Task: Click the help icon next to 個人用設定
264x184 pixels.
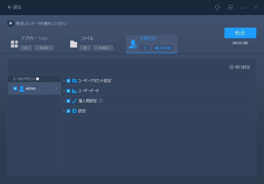Action: [x=101, y=101]
